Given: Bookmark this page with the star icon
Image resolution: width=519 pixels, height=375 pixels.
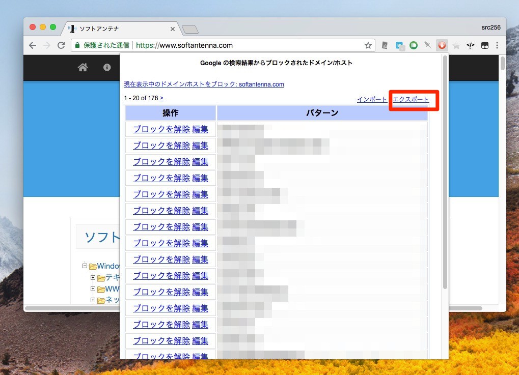Looking at the screenshot, I should (368, 45).
